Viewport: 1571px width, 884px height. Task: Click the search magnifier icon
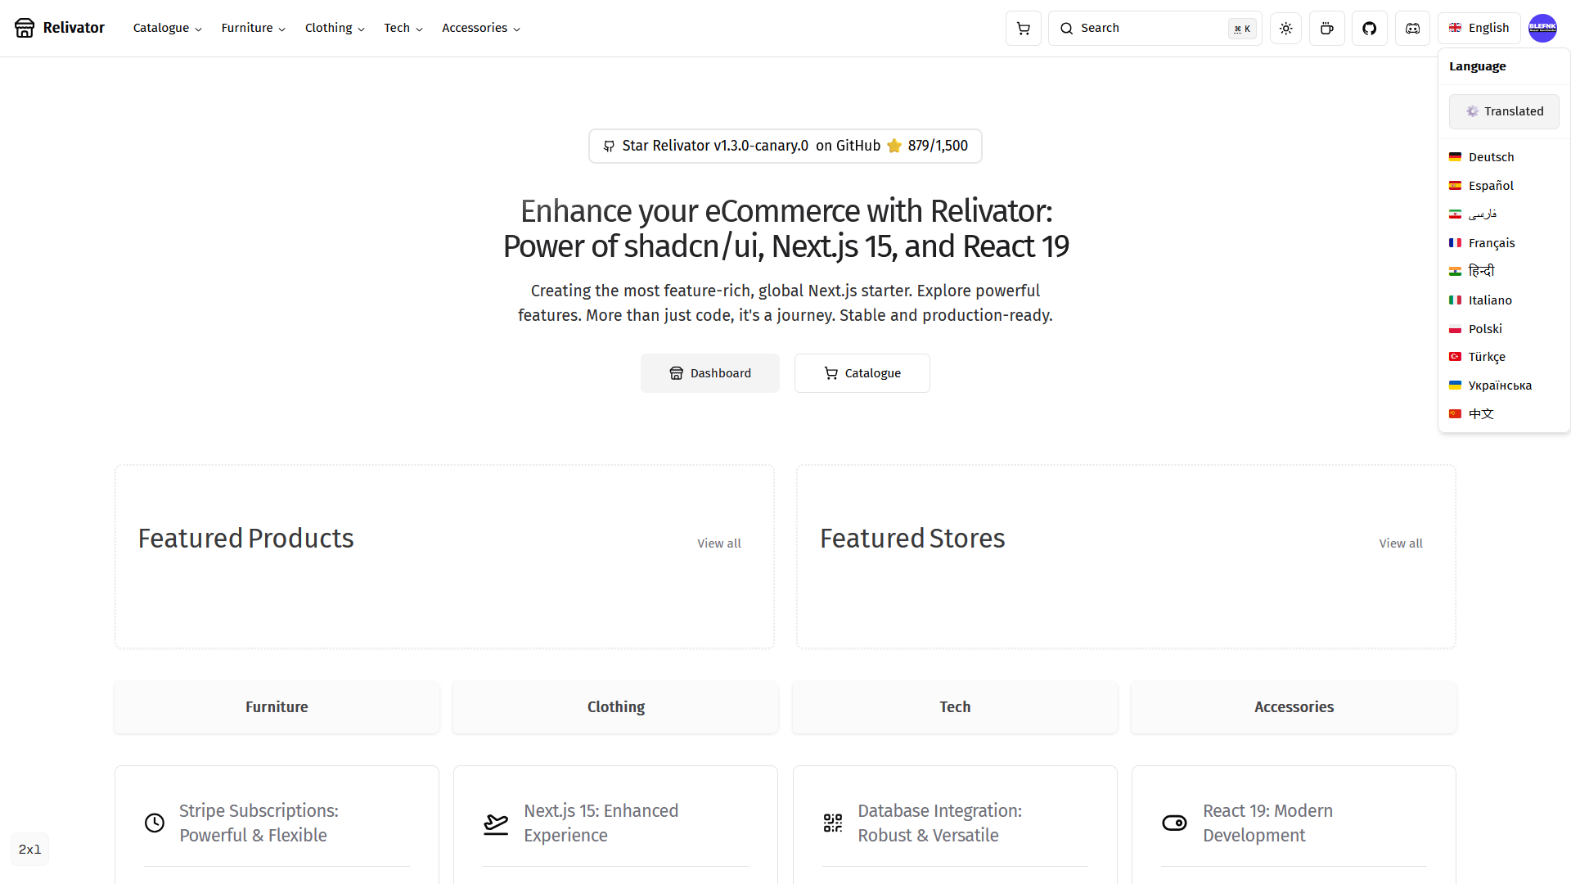tap(1067, 28)
